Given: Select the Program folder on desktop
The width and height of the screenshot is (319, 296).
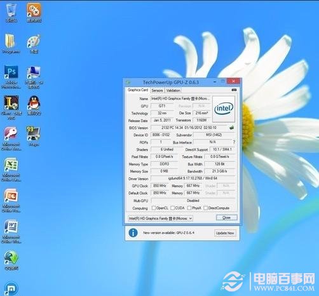Looking at the screenshot, I should pyautogui.click(x=11, y=43).
